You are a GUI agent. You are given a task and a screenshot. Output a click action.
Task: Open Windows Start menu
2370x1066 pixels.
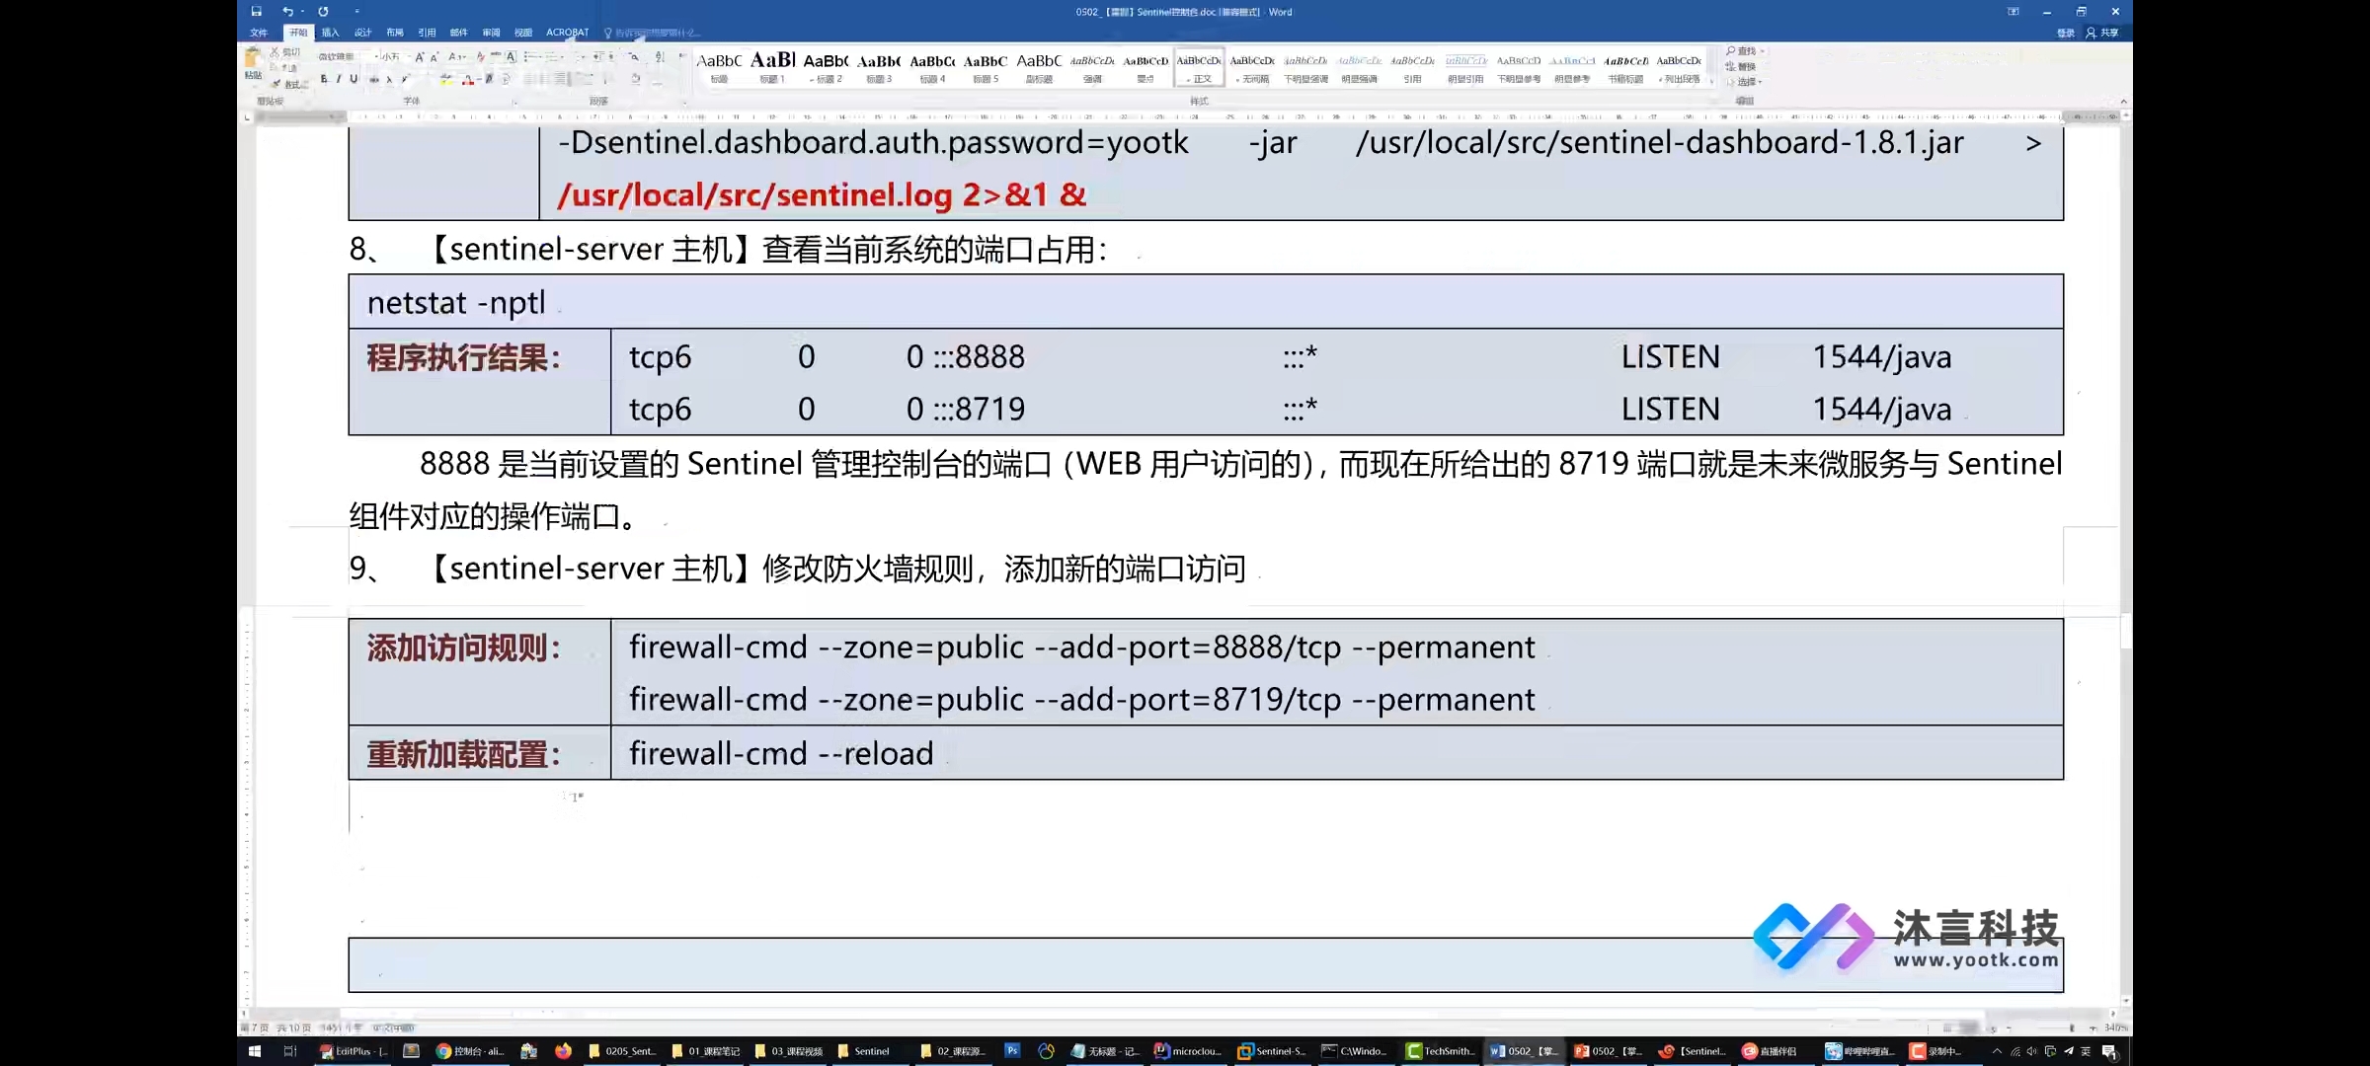coord(254,1051)
